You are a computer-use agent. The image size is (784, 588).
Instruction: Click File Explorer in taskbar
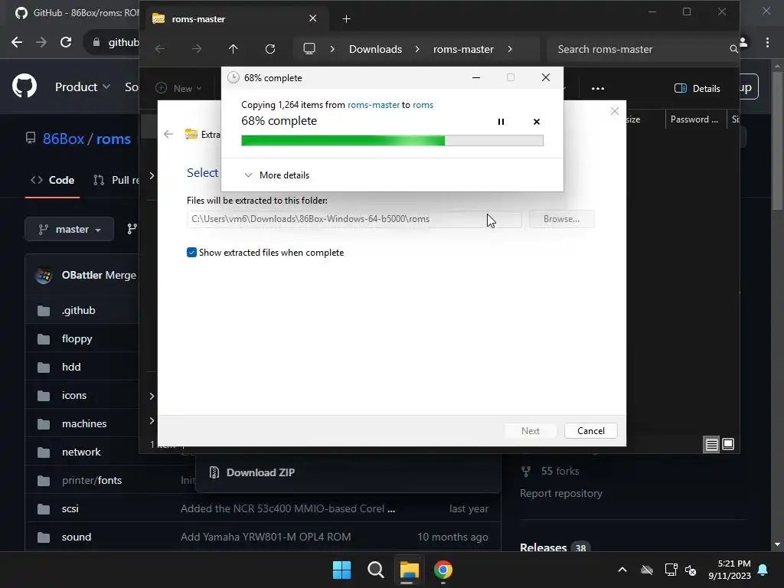click(x=409, y=570)
